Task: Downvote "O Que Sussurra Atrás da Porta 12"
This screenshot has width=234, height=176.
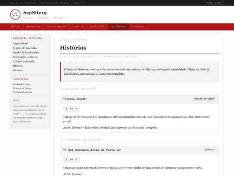Action: pos(76,159)
